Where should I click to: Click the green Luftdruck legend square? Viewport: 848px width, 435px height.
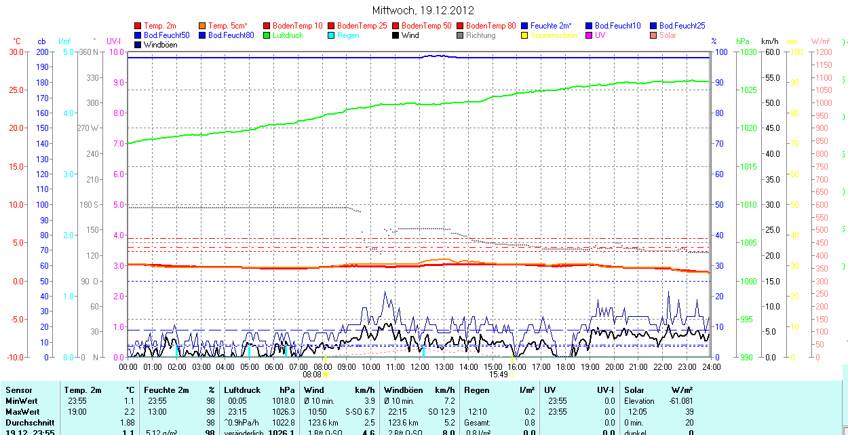point(267,35)
